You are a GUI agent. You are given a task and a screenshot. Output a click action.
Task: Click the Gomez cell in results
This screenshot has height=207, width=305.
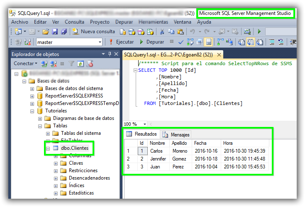181,159
